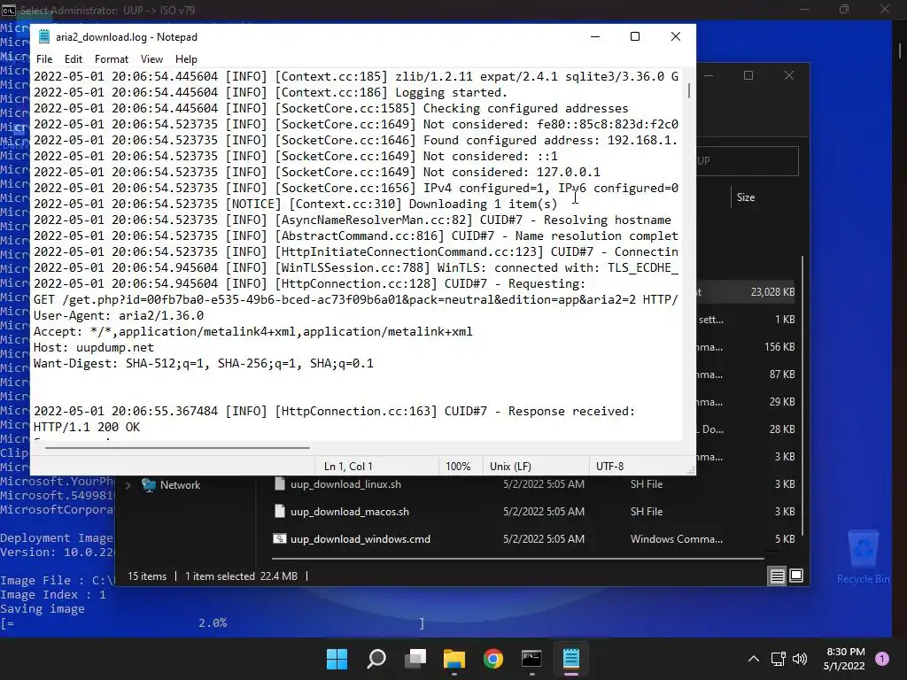This screenshot has width=907, height=680.
Task: Click the Explorer file list vertical scrollbar
Action: (802, 395)
